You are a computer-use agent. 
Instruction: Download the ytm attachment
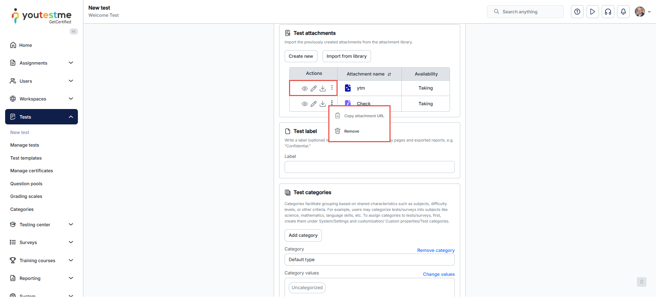(323, 89)
